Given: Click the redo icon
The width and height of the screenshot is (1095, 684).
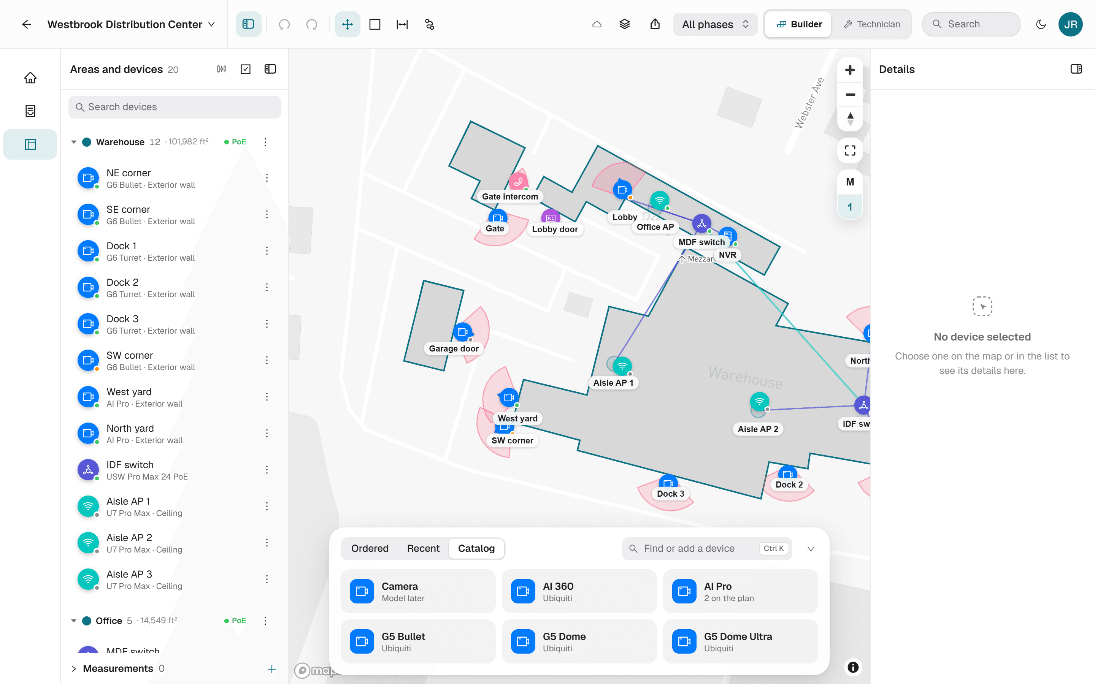Looking at the screenshot, I should 312,24.
